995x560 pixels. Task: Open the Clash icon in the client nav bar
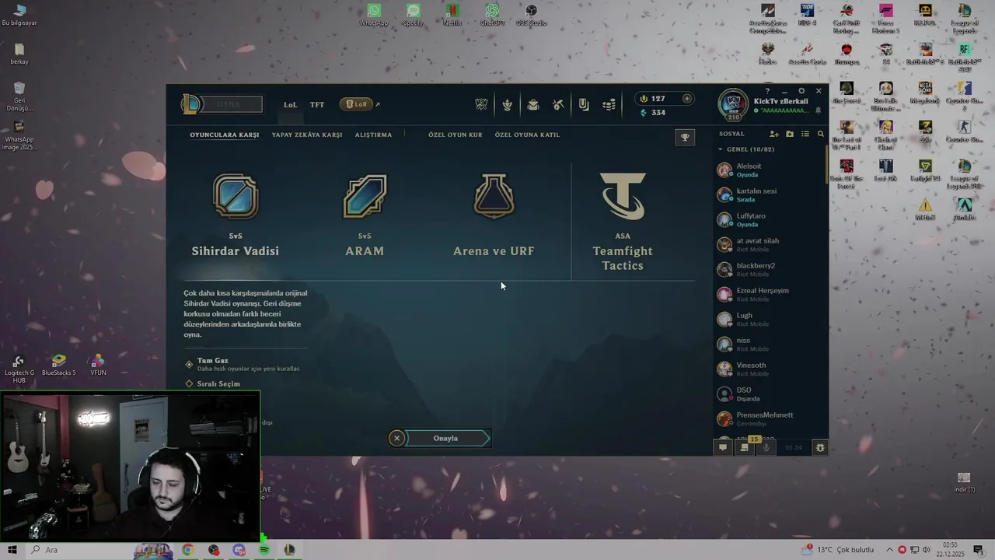(482, 104)
